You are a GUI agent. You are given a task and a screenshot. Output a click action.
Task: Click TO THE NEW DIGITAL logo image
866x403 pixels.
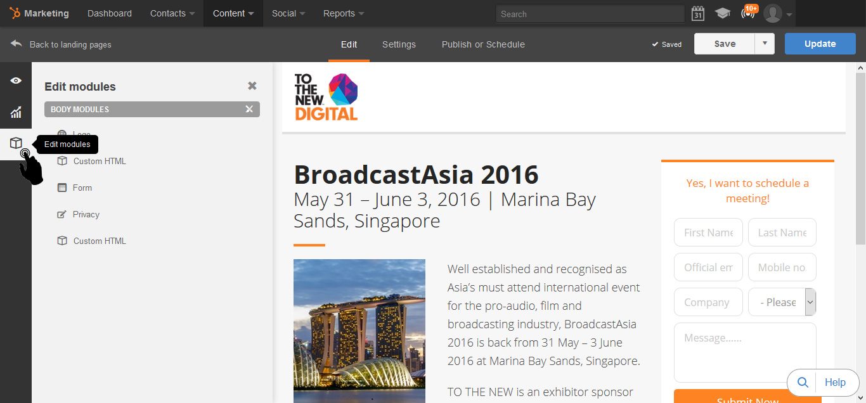pyautogui.click(x=326, y=97)
